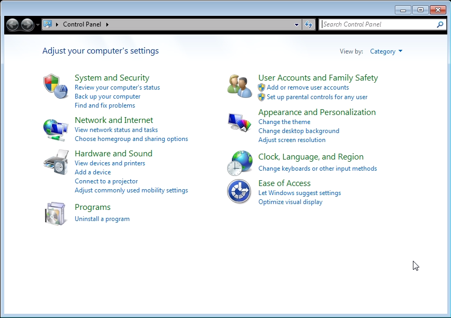Open the recent pages dropdown near Forward
Image resolution: width=451 pixels, height=318 pixels.
click(38, 25)
